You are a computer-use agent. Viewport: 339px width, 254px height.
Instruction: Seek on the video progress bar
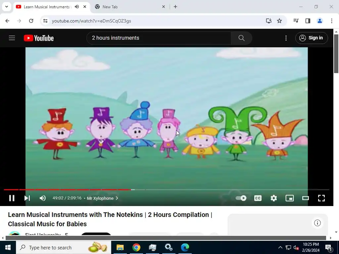pyautogui.click(x=167, y=190)
